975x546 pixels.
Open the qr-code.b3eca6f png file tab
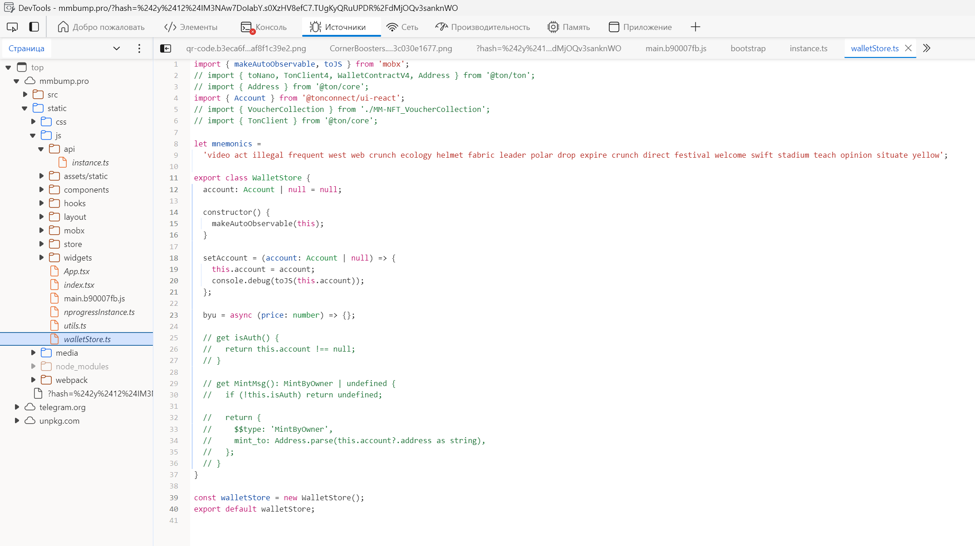click(x=246, y=48)
